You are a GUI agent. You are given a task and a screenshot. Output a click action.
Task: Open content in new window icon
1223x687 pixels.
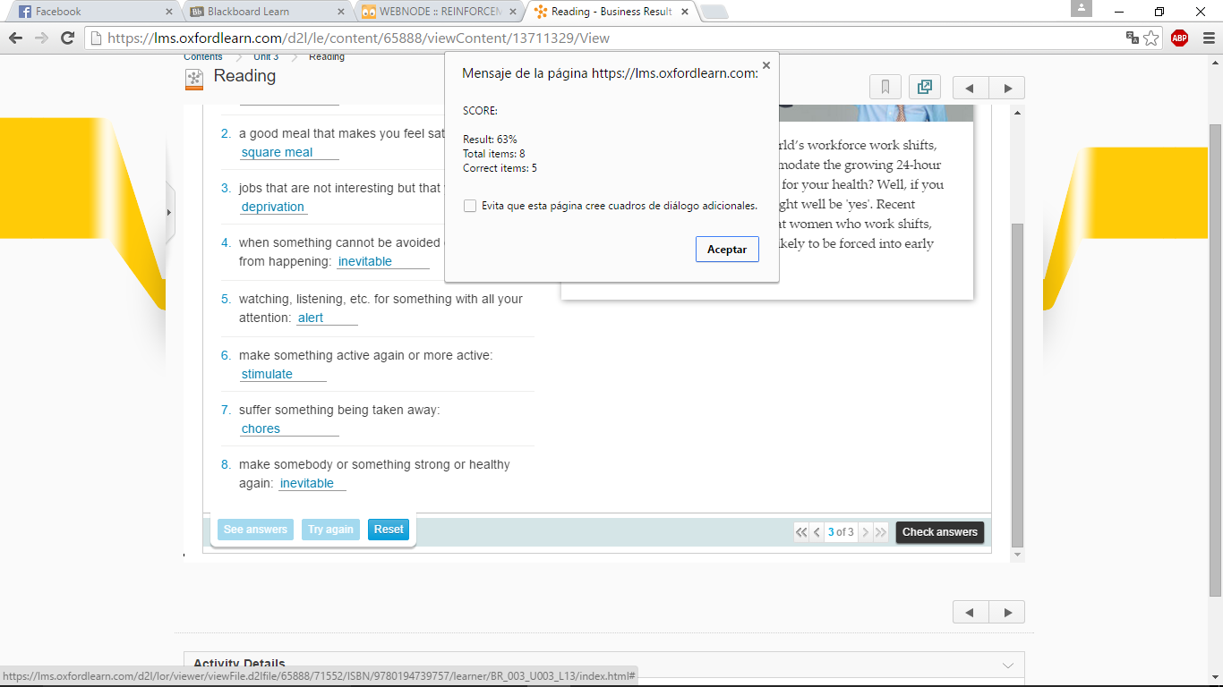925,88
